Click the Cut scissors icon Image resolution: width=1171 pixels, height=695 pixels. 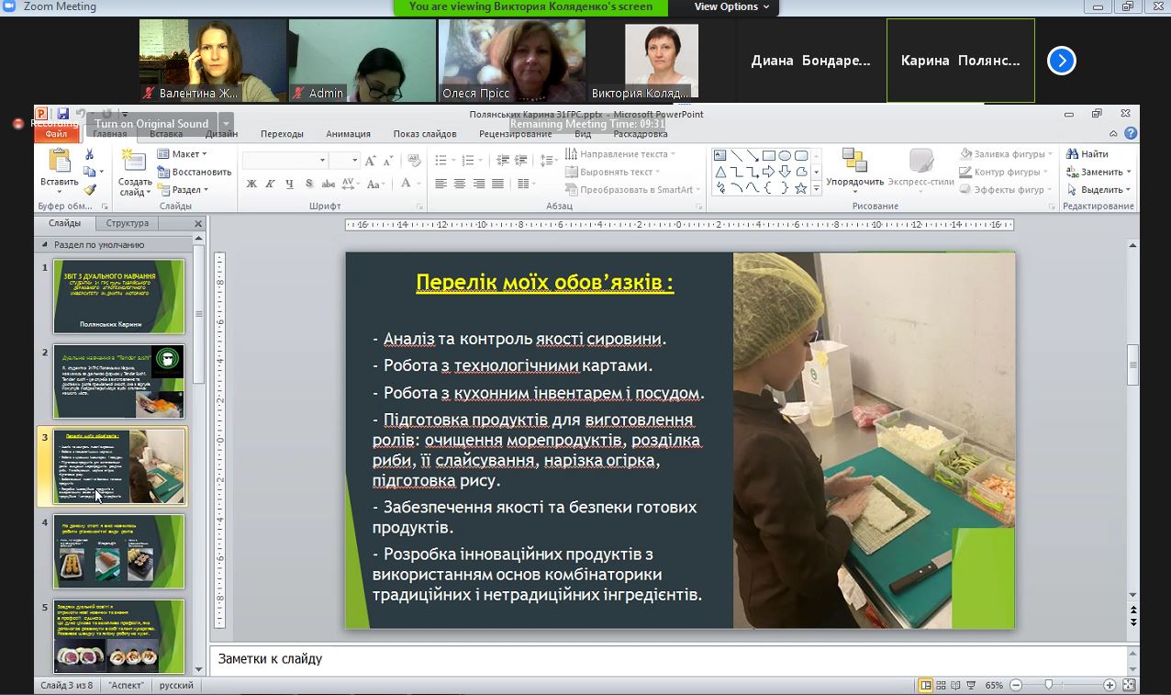(89, 154)
